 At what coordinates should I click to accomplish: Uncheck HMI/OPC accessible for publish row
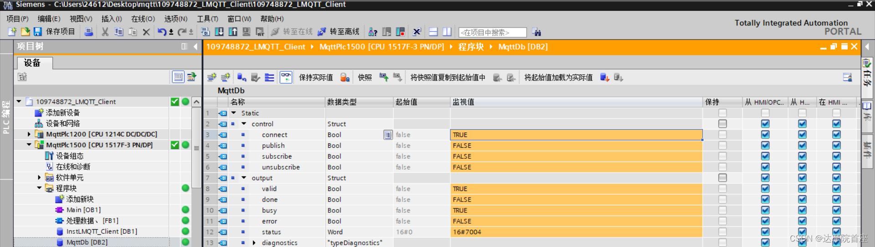(765, 146)
